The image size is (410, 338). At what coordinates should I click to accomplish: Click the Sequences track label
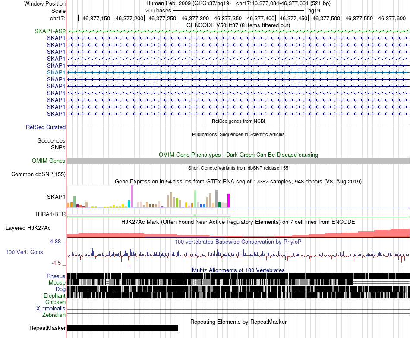pos(51,140)
